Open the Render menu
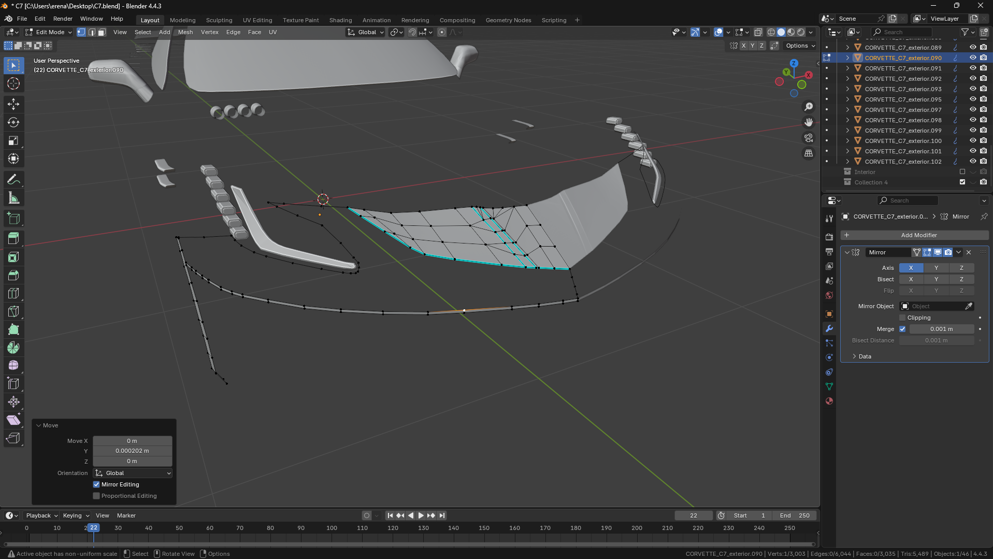Screen dimensions: 993x559 tap(63, 19)
